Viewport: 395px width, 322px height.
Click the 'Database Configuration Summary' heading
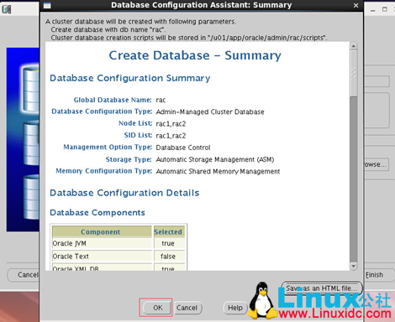point(130,78)
